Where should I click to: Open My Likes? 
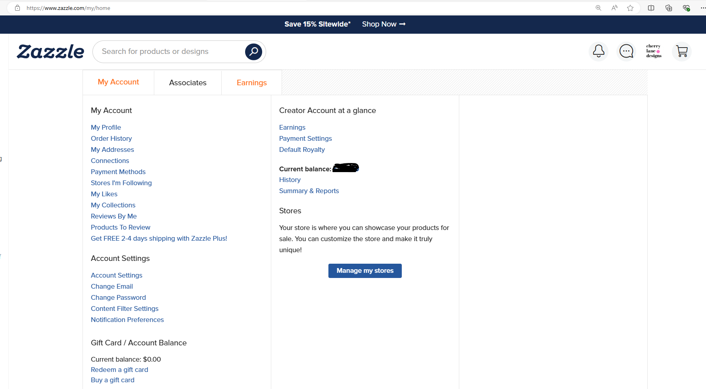pos(104,194)
